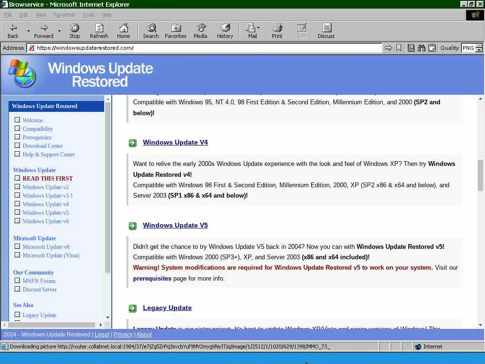Click the Windows Update Restored globe logo
This screenshot has width=485, height=364.
[22, 73]
